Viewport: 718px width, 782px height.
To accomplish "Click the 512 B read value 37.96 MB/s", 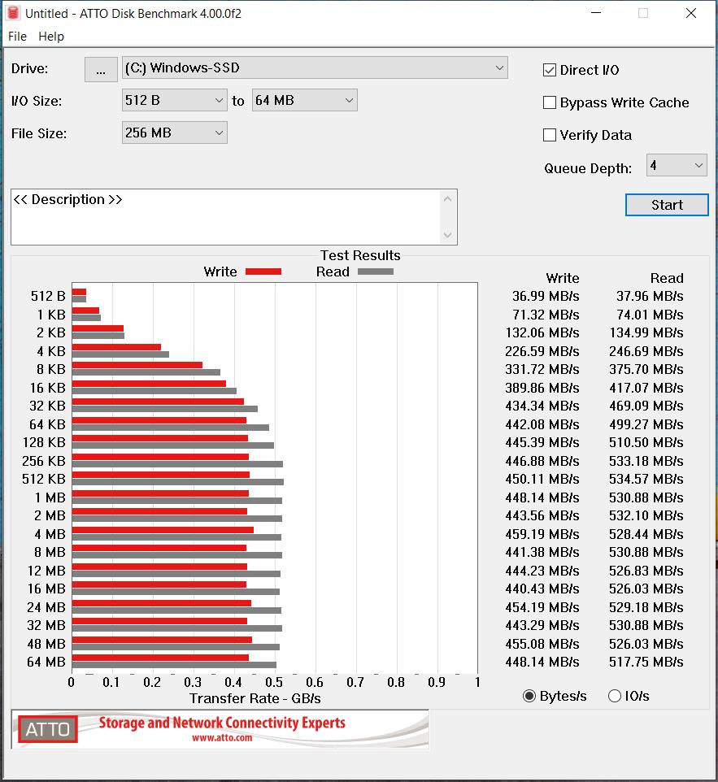I will coord(650,296).
